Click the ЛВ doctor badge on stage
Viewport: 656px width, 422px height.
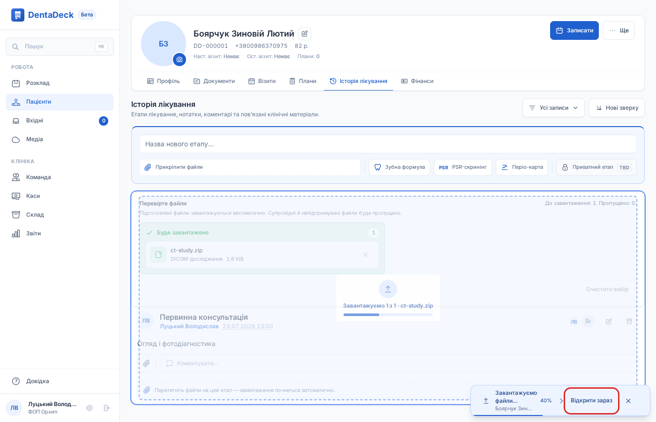click(x=574, y=322)
